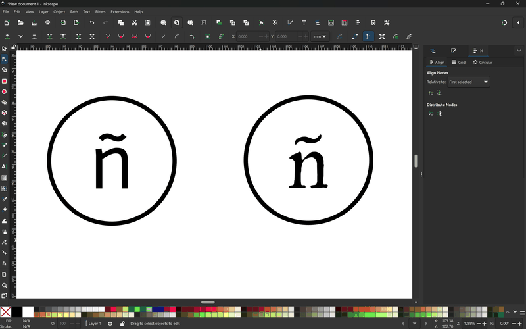Select the Ellipse circle tool
This screenshot has width=526, height=329.
(x=4, y=91)
